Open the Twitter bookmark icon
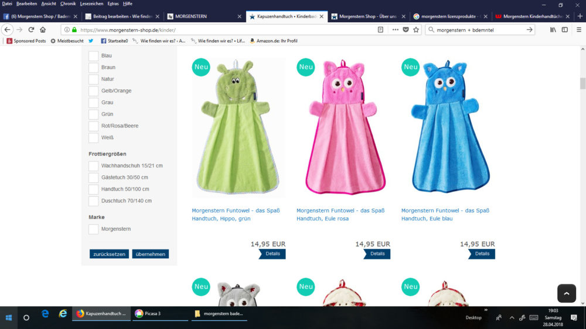The image size is (586, 329). (x=91, y=41)
